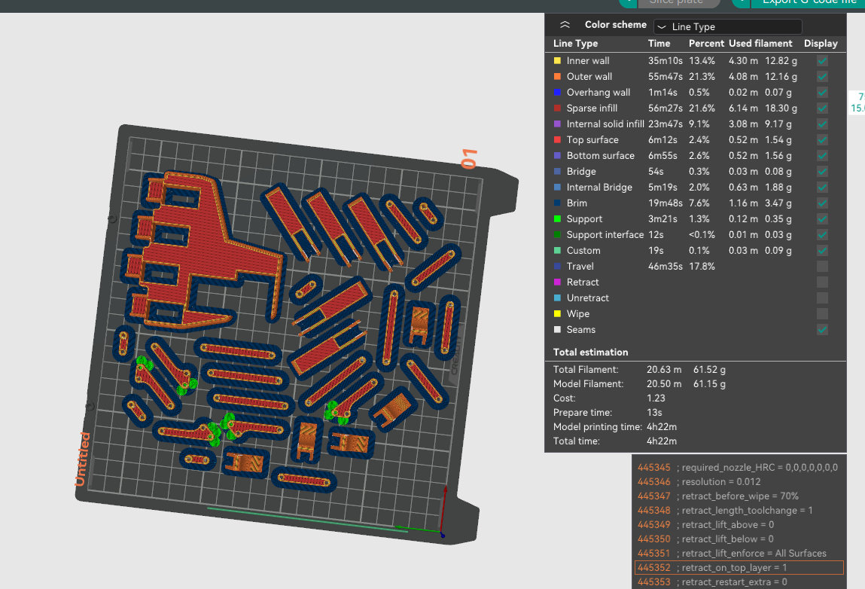Enable Unretract display checkbox
Image resolution: width=865 pixels, height=589 pixels.
pyautogui.click(x=822, y=298)
